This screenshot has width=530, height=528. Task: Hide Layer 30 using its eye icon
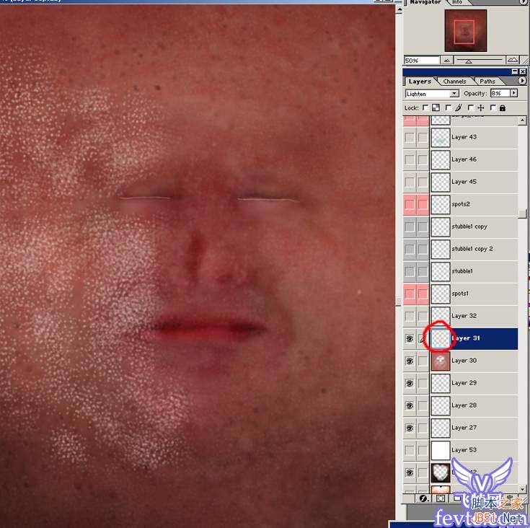410,361
